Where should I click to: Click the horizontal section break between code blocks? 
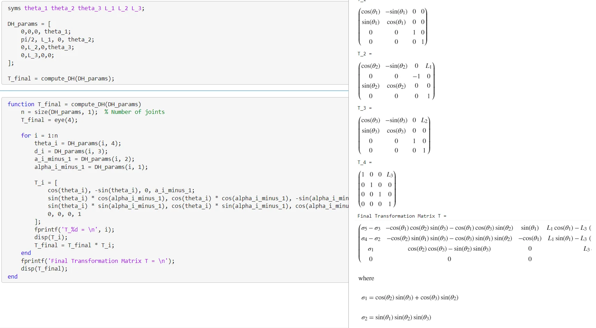(174, 91)
